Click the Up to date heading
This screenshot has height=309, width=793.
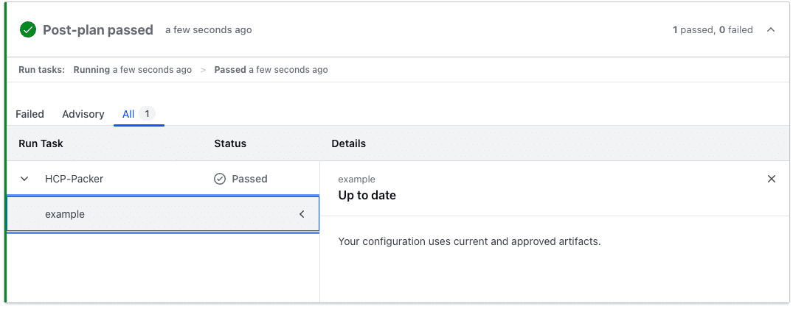click(367, 196)
